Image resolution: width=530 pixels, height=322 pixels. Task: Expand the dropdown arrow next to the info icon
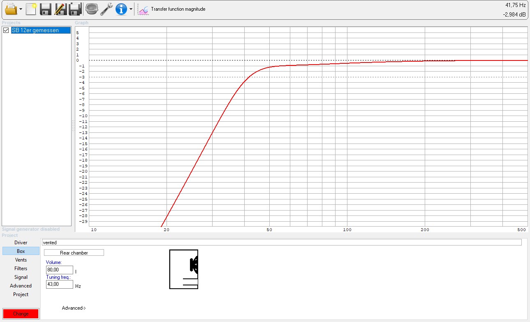click(x=131, y=9)
